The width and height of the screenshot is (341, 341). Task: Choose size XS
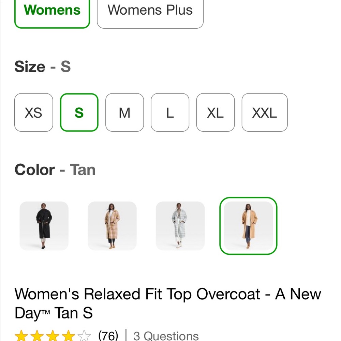pyautogui.click(x=34, y=113)
